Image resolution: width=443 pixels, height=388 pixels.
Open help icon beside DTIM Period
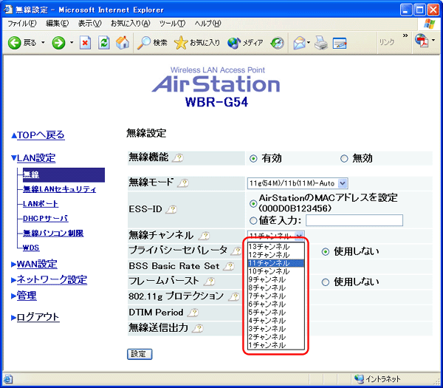pos(193,313)
